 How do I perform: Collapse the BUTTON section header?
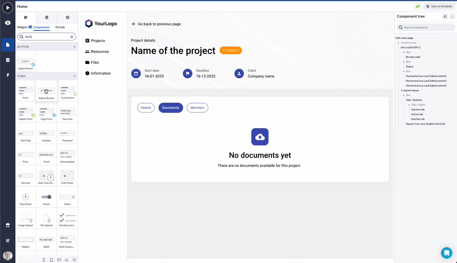75,46
